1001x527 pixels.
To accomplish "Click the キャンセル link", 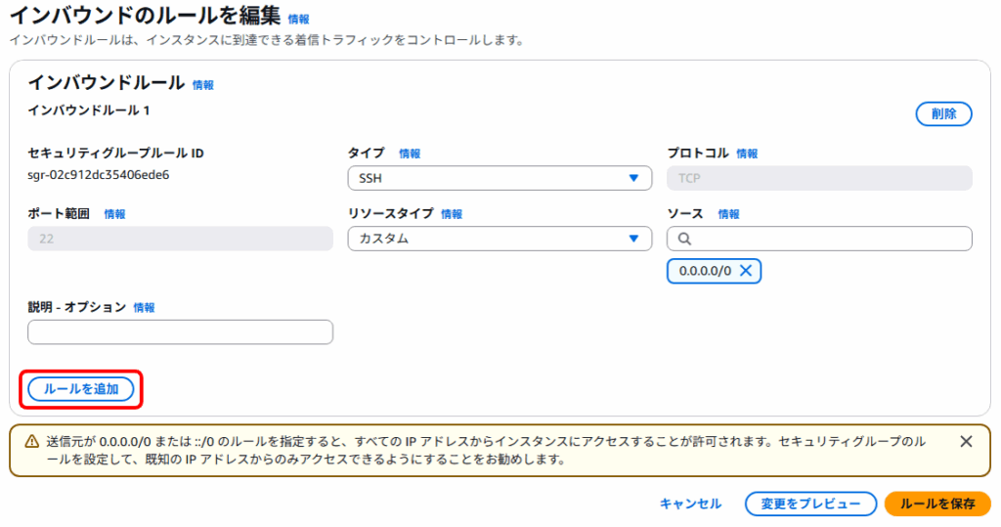I will tap(690, 504).
